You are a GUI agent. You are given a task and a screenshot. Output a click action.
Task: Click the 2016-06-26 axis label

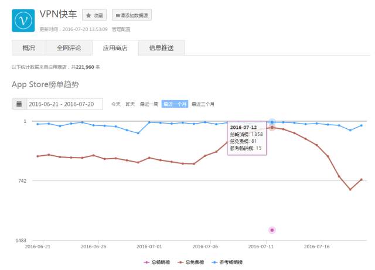click(x=93, y=247)
